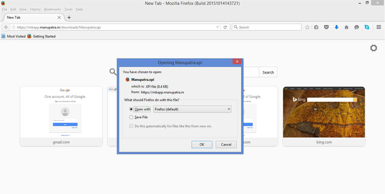The width and height of the screenshot is (385, 194).
Task: Open the View menu
Action: click(x=23, y=9)
